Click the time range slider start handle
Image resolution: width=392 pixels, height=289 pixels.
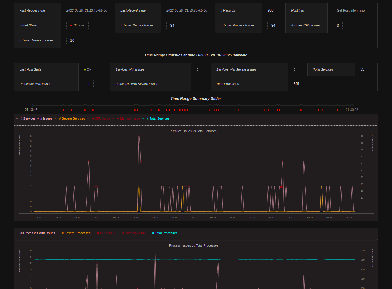click(x=31, y=105)
